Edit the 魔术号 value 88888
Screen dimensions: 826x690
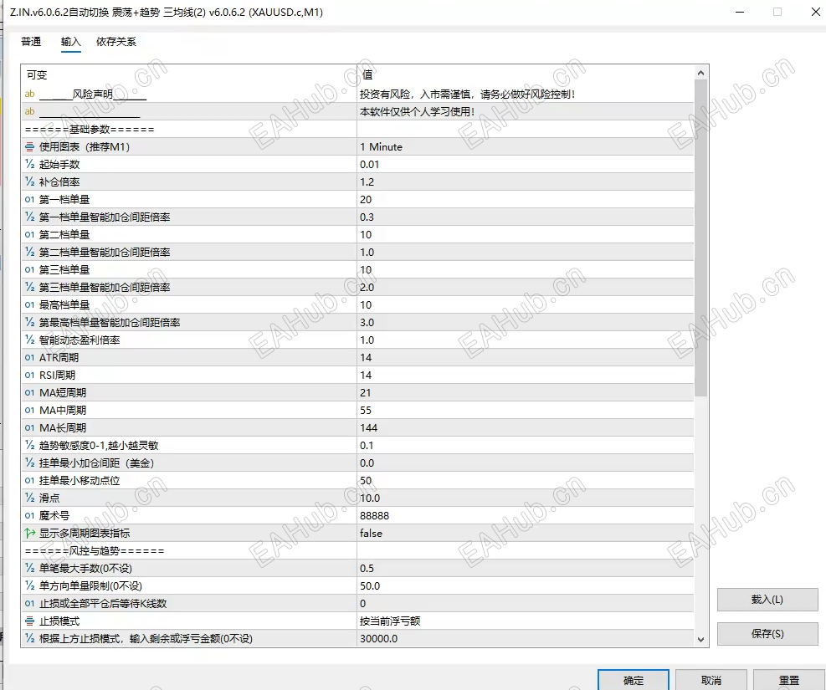click(x=526, y=515)
